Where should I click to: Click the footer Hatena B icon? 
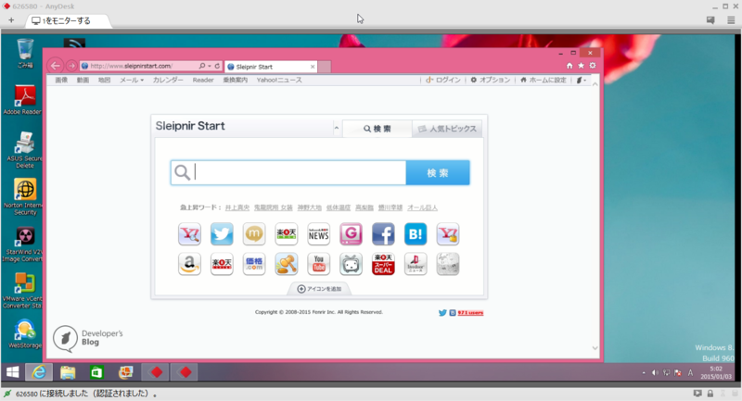tap(453, 313)
